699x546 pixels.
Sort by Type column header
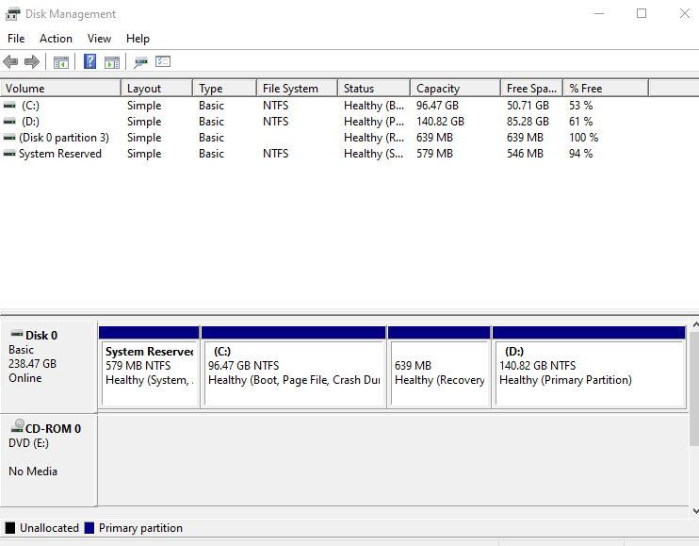(x=225, y=89)
